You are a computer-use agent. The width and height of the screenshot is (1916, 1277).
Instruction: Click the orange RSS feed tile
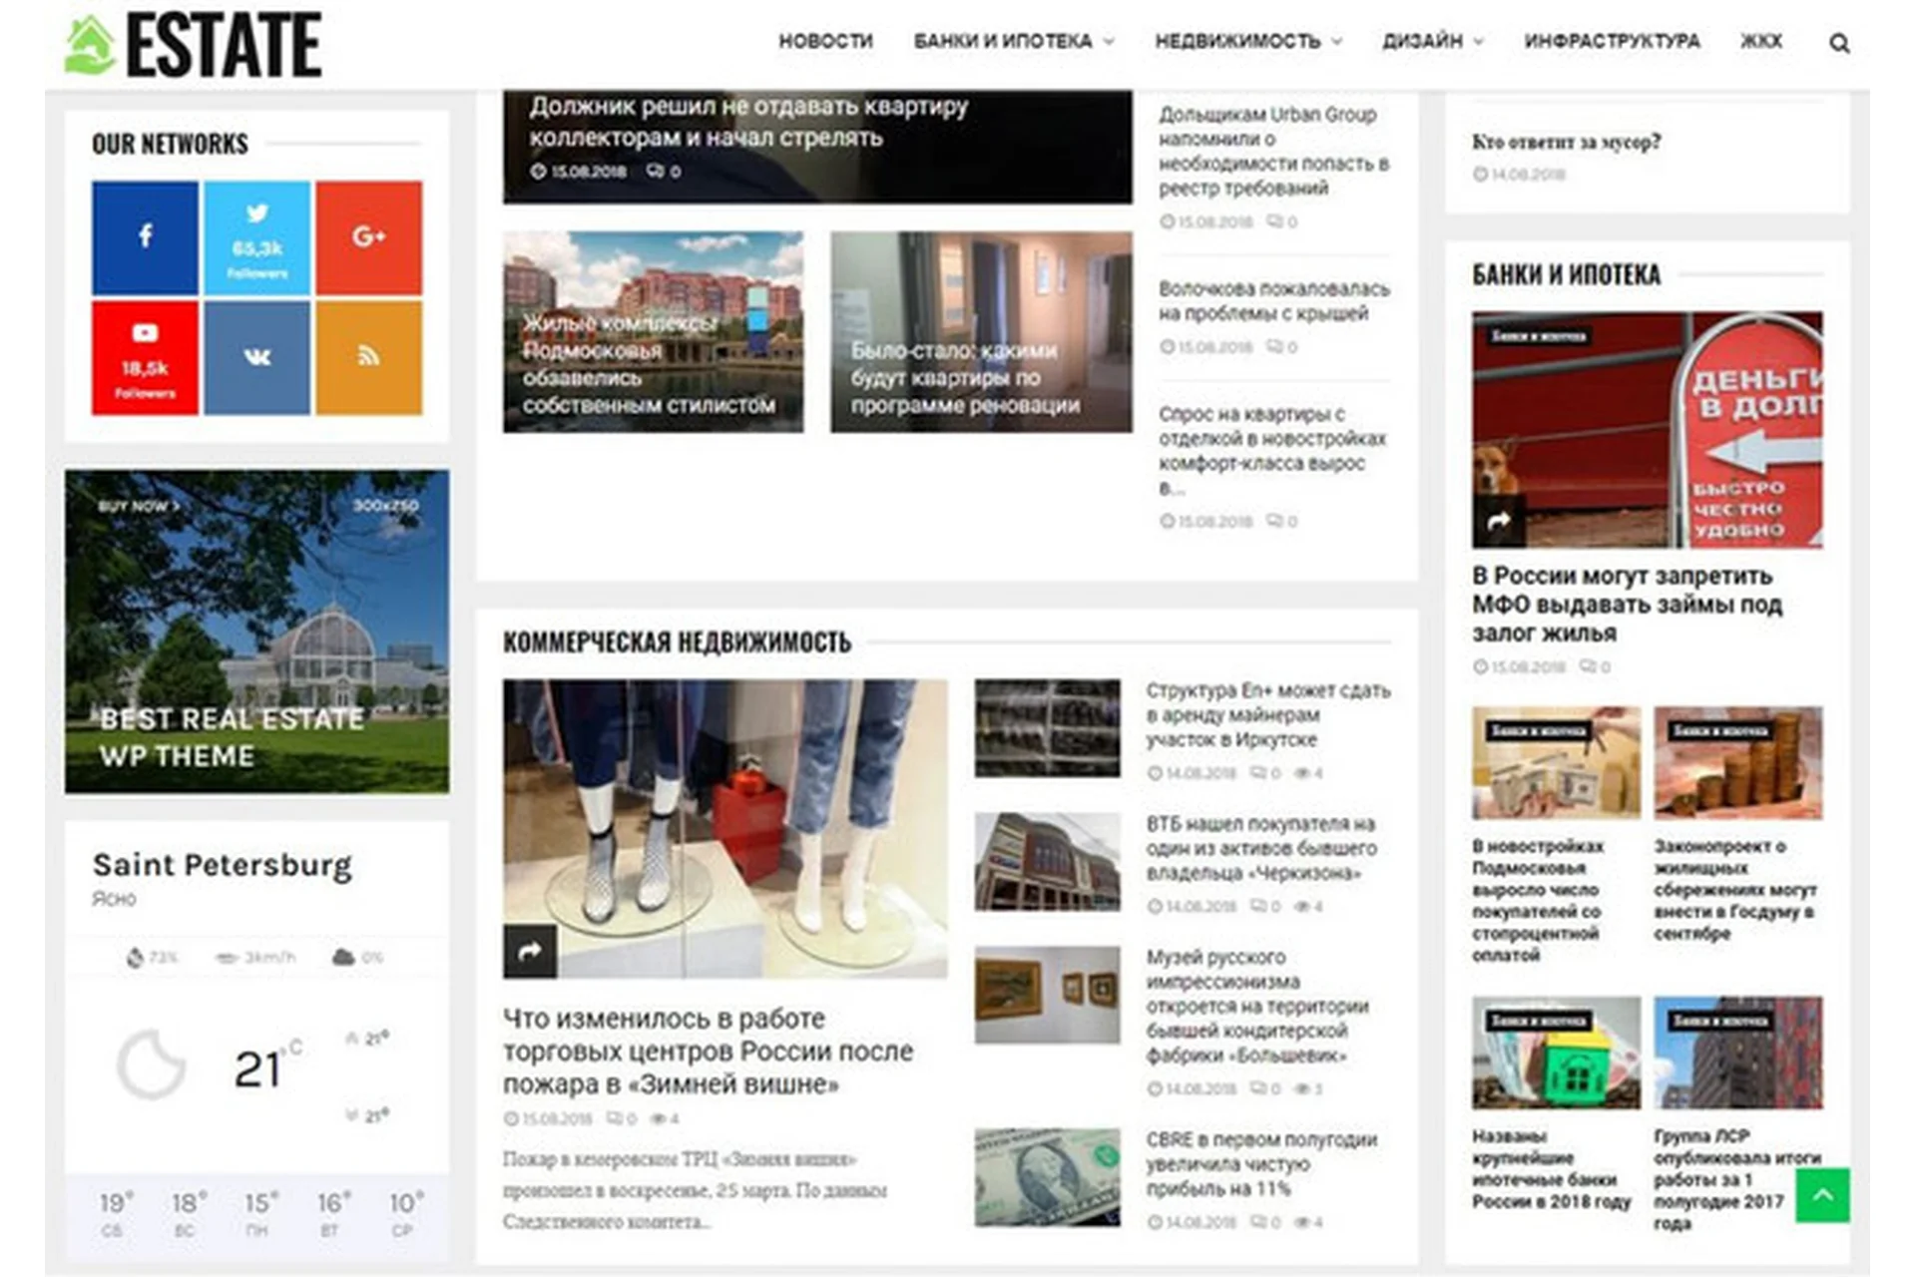point(368,357)
